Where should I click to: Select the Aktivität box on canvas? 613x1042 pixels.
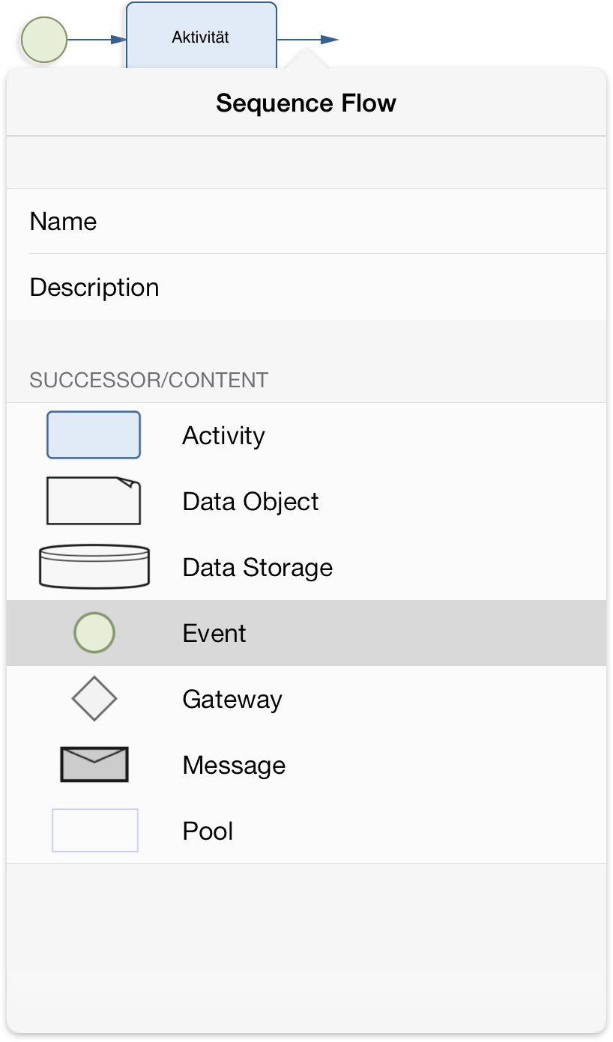pyautogui.click(x=202, y=36)
